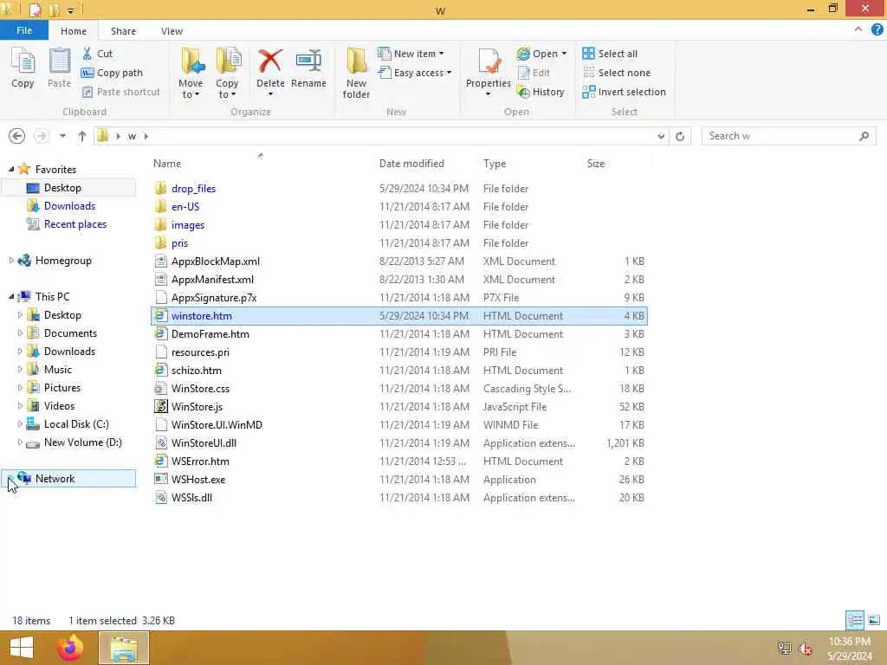Switch to the Share ribbon tab
This screenshot has width=887, height=665.
tap(123, 31)
